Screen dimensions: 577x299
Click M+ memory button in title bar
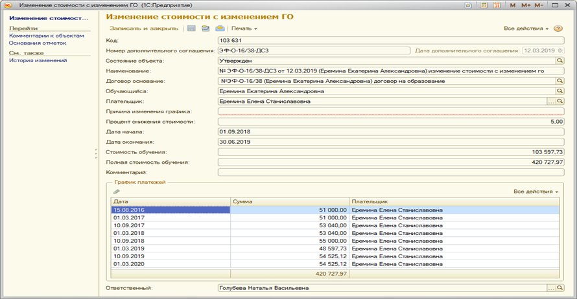tap(525, 5)
